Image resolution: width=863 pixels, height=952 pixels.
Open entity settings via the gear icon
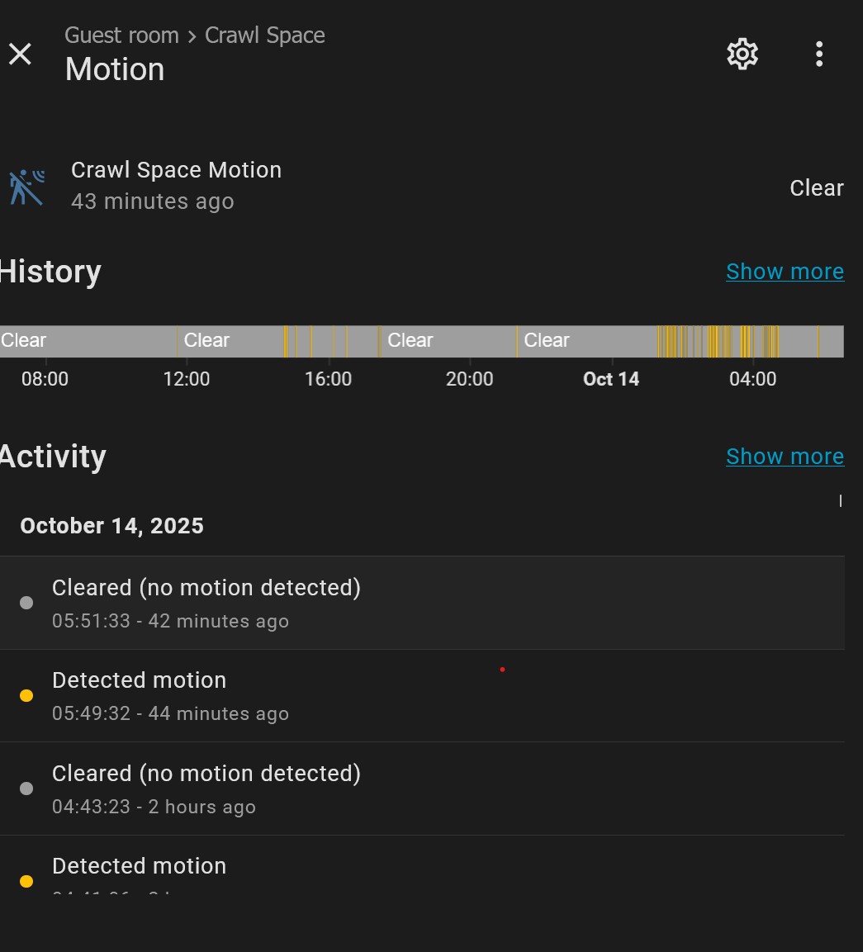[742, 54]
